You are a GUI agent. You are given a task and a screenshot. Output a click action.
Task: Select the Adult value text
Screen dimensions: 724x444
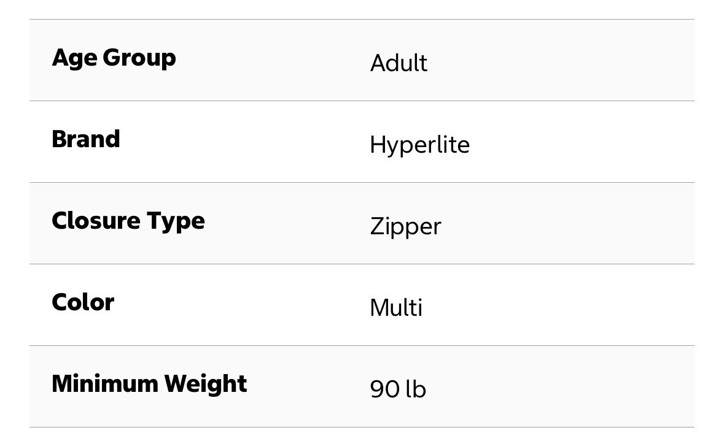(399, 63)
